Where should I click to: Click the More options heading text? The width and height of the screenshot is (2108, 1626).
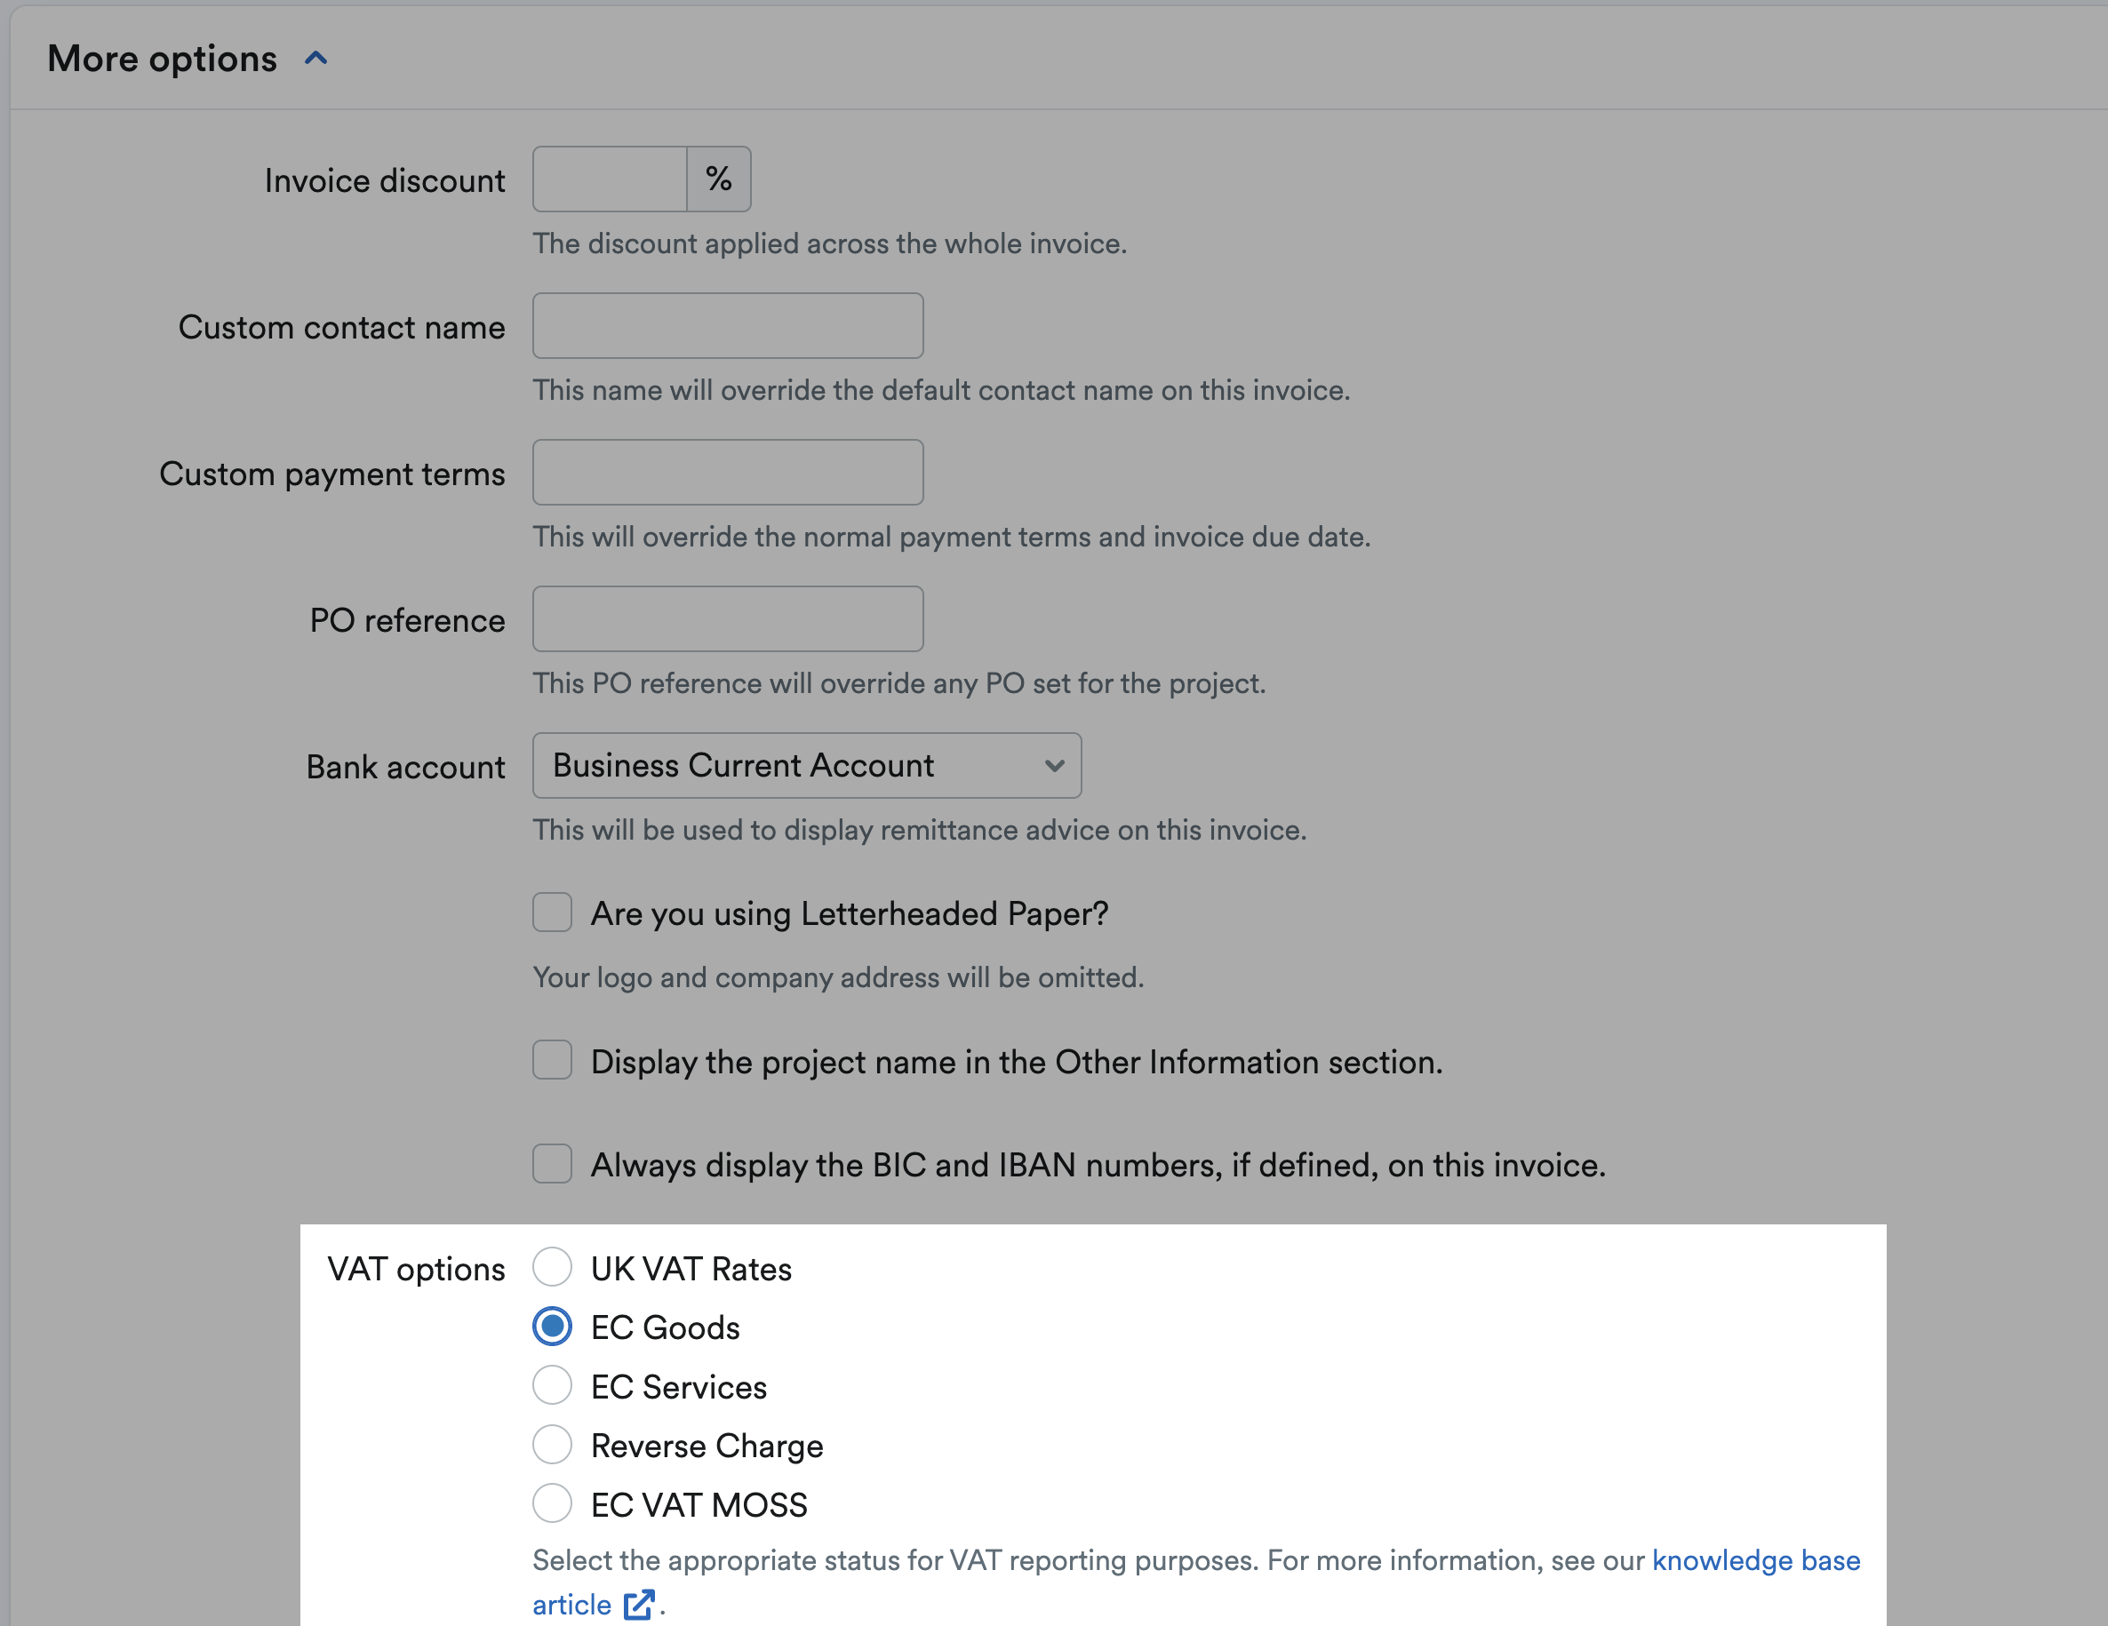point(162,59)
